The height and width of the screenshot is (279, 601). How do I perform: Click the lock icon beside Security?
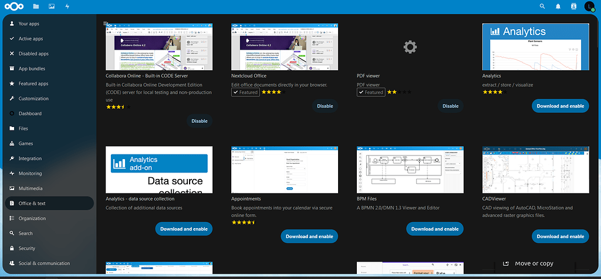point(12,249)
